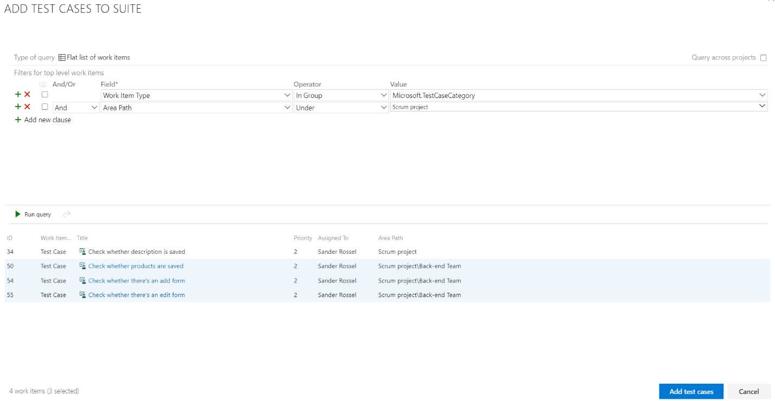Open the link 'Check whether products are saved'

(135, 266)
